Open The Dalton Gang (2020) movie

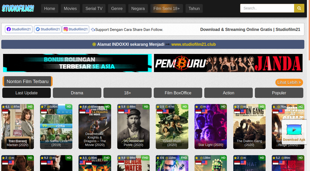click(249, 127)
